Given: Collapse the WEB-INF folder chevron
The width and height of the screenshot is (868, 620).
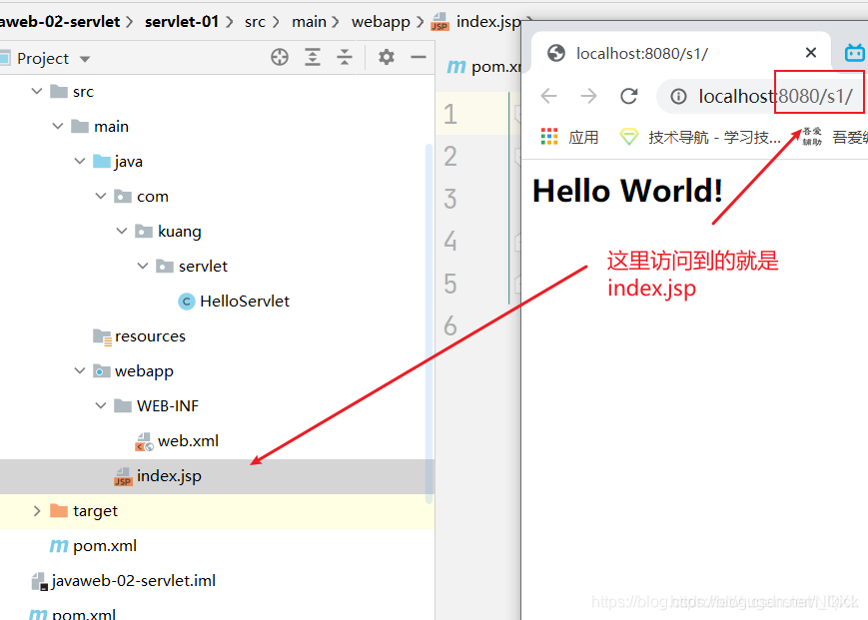Looking at the screenshot, I should point(101,405).
